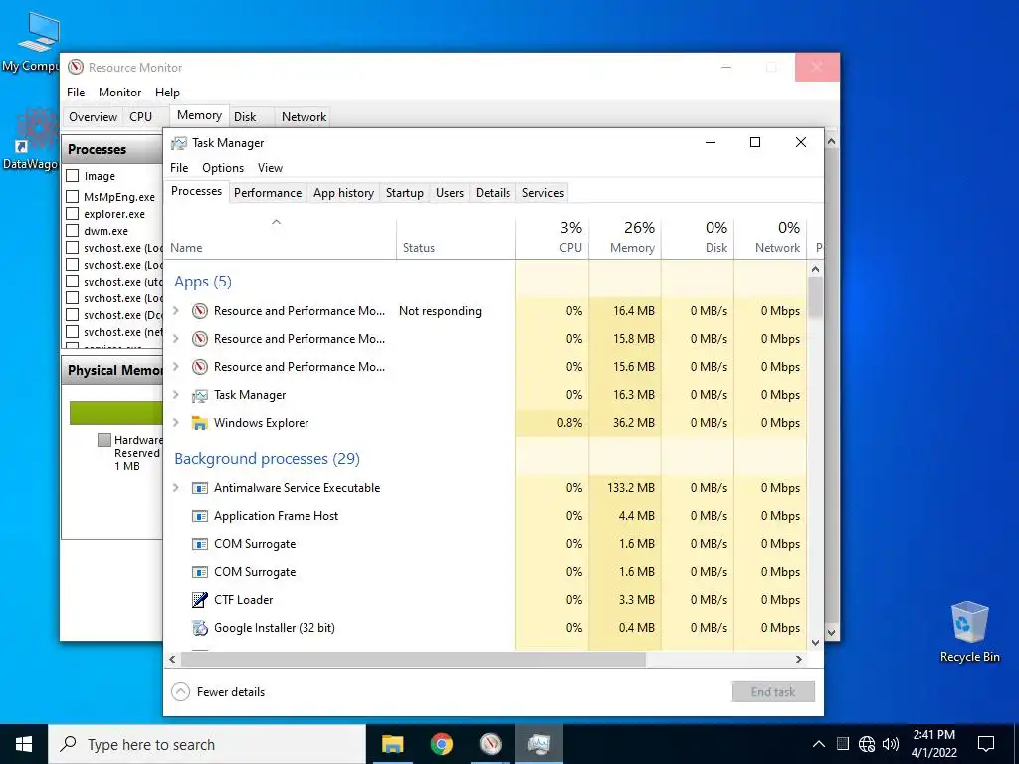Check the svchost.exe (ut... checkbox
1019x764 pixels.
click(x=73, y=281)
